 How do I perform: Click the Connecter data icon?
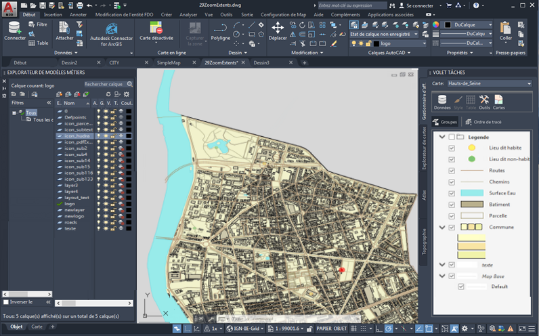pos(14,29)
